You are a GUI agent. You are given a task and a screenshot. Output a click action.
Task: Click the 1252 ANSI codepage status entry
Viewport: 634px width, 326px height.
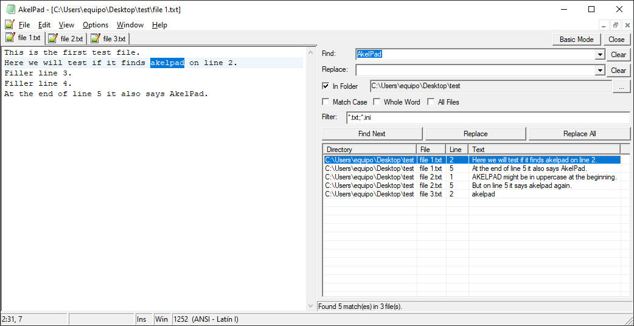[x=206, y=319]
